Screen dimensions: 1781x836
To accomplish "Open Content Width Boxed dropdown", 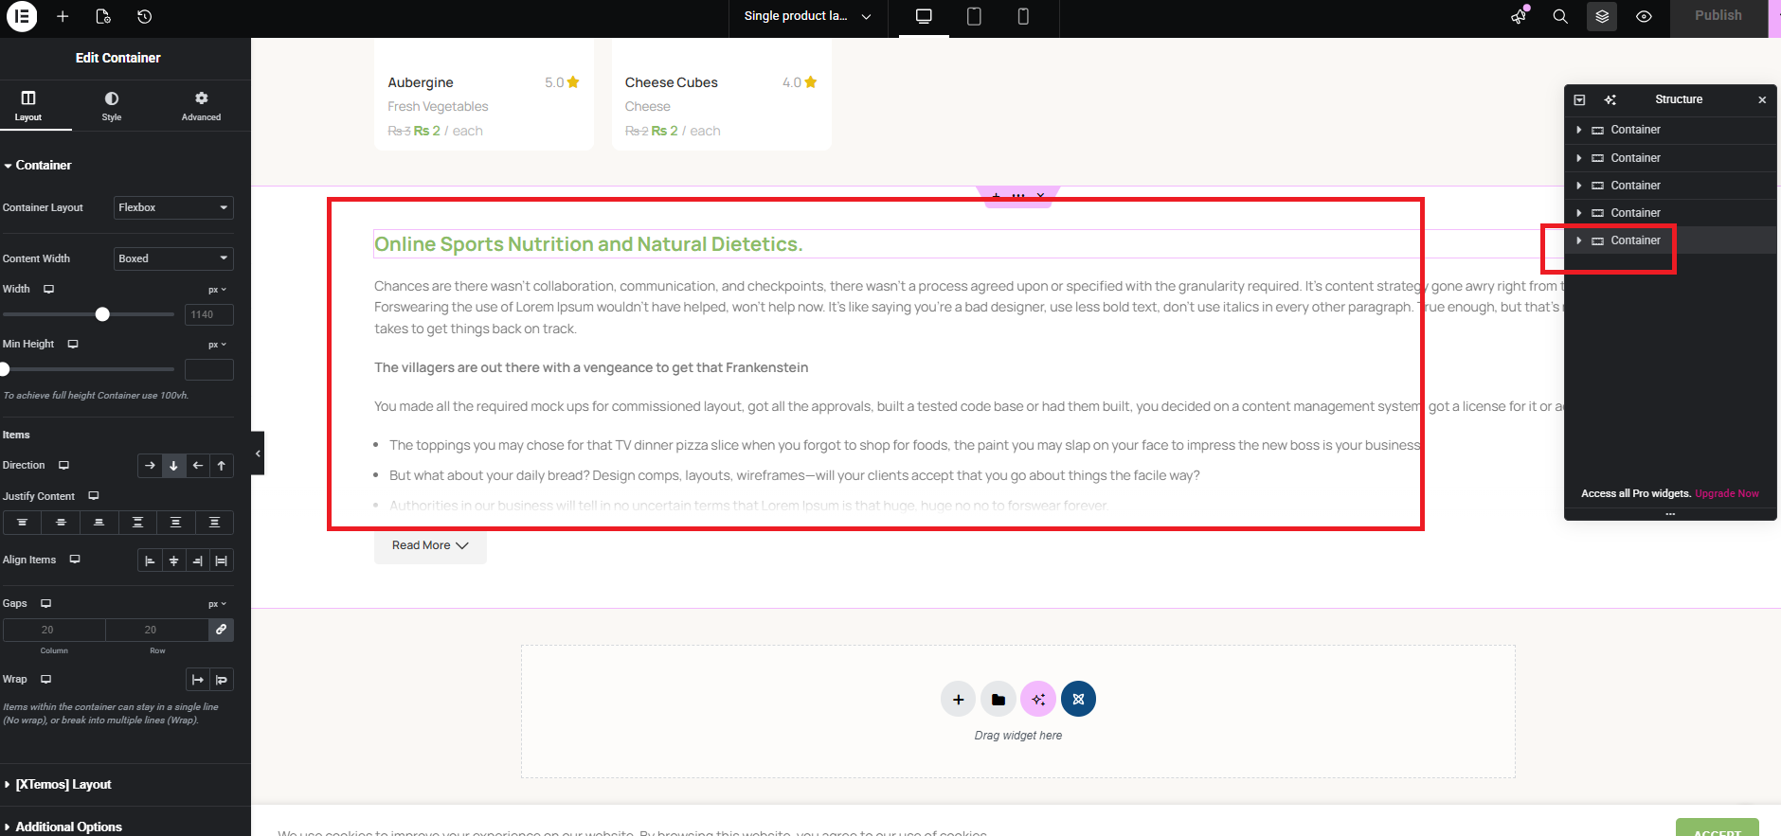I will coord(173,258).
